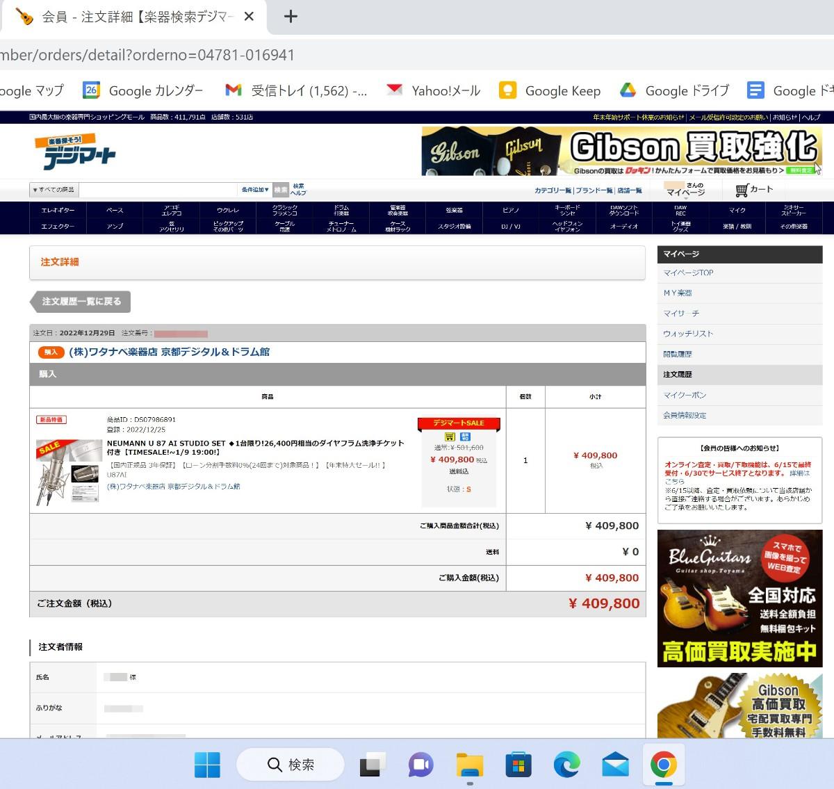Click the Windows Start button
Image resolution: width=834 pixels, height=789 pixels.
click(207, 765)
